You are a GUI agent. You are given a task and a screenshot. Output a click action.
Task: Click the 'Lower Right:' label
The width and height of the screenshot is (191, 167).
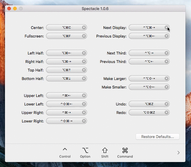click(x=33, y=121)
